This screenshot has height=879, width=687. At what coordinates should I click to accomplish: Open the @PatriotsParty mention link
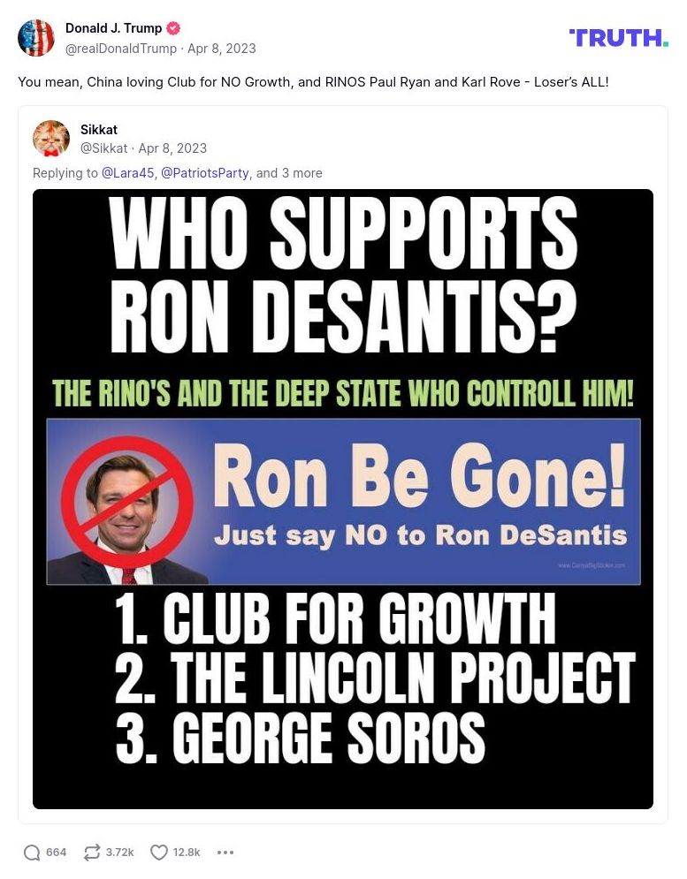(204, 173)
